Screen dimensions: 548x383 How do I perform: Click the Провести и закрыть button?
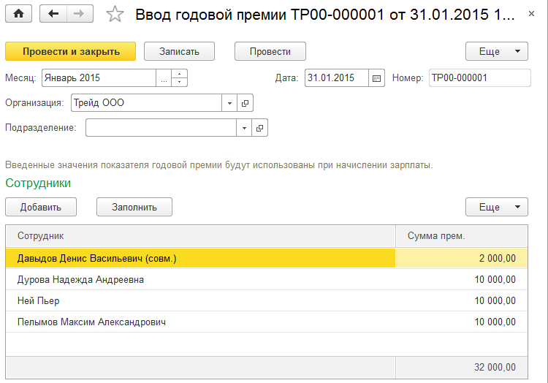point(71,51)
